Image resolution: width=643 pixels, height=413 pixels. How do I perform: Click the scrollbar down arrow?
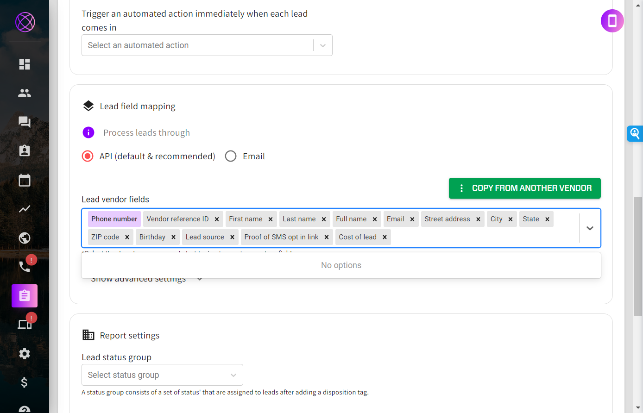pos(638,408)
